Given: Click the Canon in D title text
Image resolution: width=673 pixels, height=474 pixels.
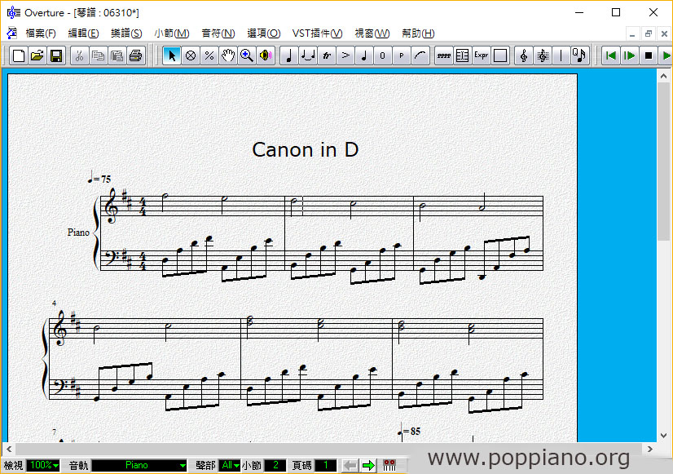Looking at the screenshot, I should (306, 149).
